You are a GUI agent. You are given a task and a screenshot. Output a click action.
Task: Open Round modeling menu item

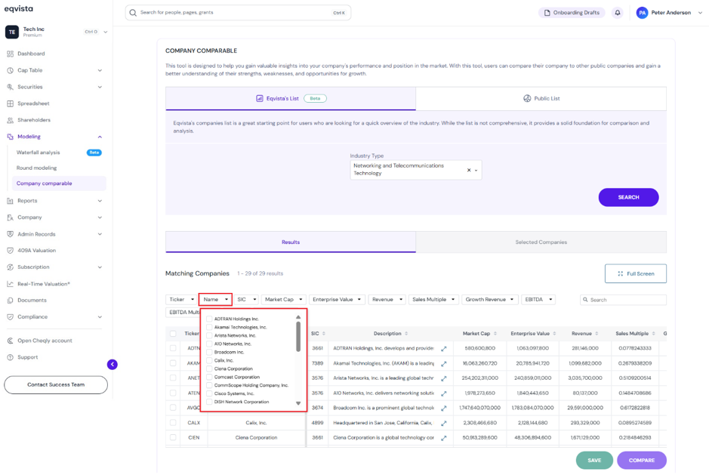[37, 168]
